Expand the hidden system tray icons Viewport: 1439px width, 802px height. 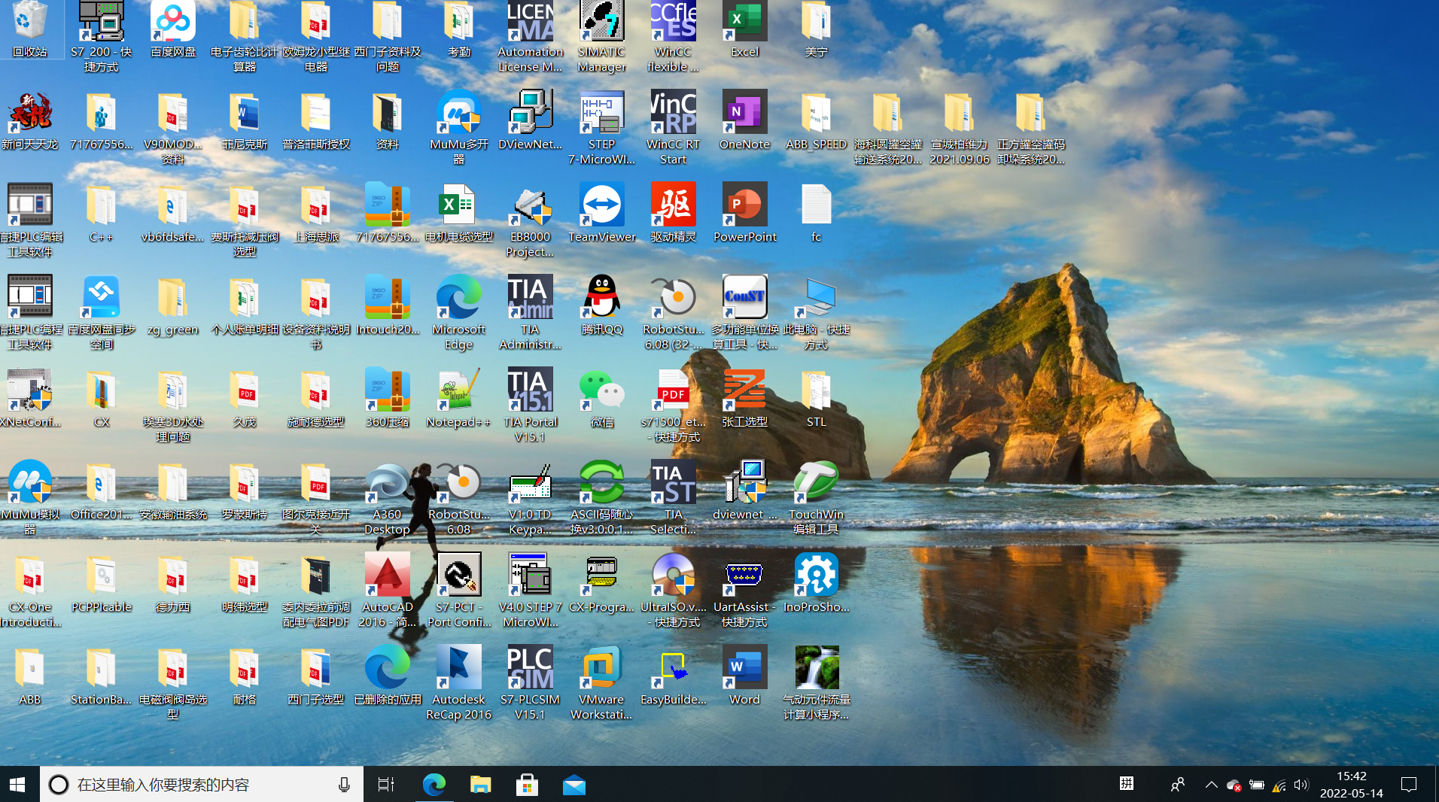1211,785
